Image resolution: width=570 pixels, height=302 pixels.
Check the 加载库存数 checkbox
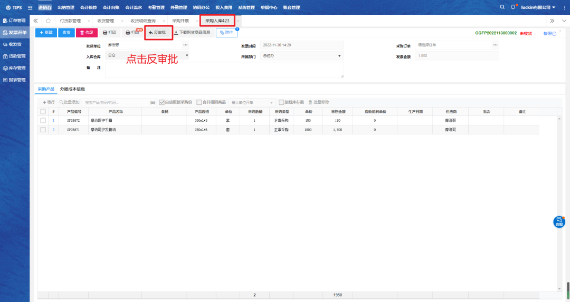[281, 102]
